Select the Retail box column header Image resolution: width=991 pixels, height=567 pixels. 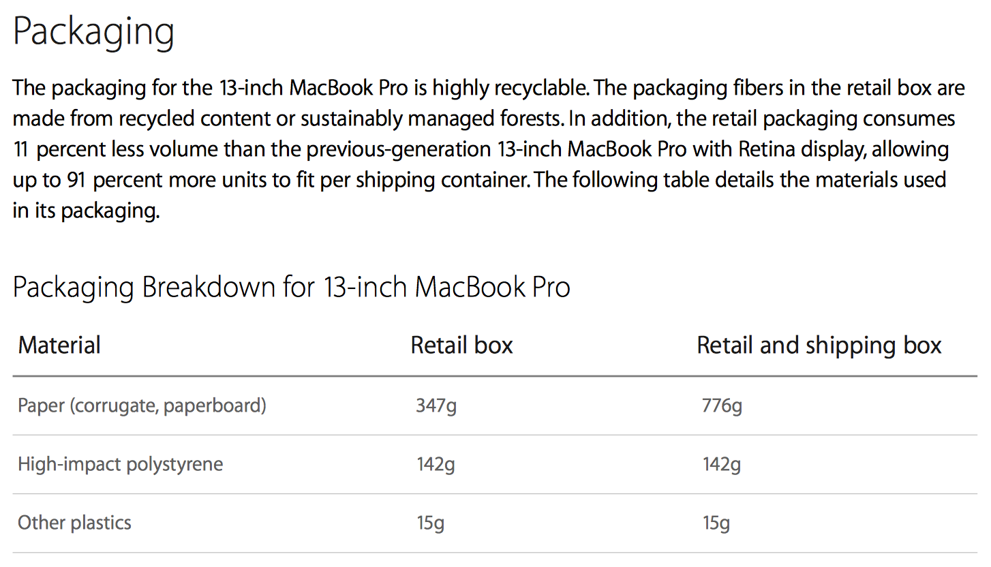coord(461,345)
